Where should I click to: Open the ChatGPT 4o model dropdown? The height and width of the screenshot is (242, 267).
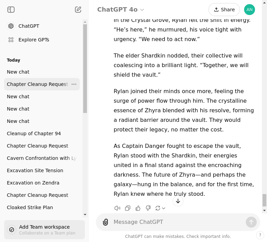120,10
